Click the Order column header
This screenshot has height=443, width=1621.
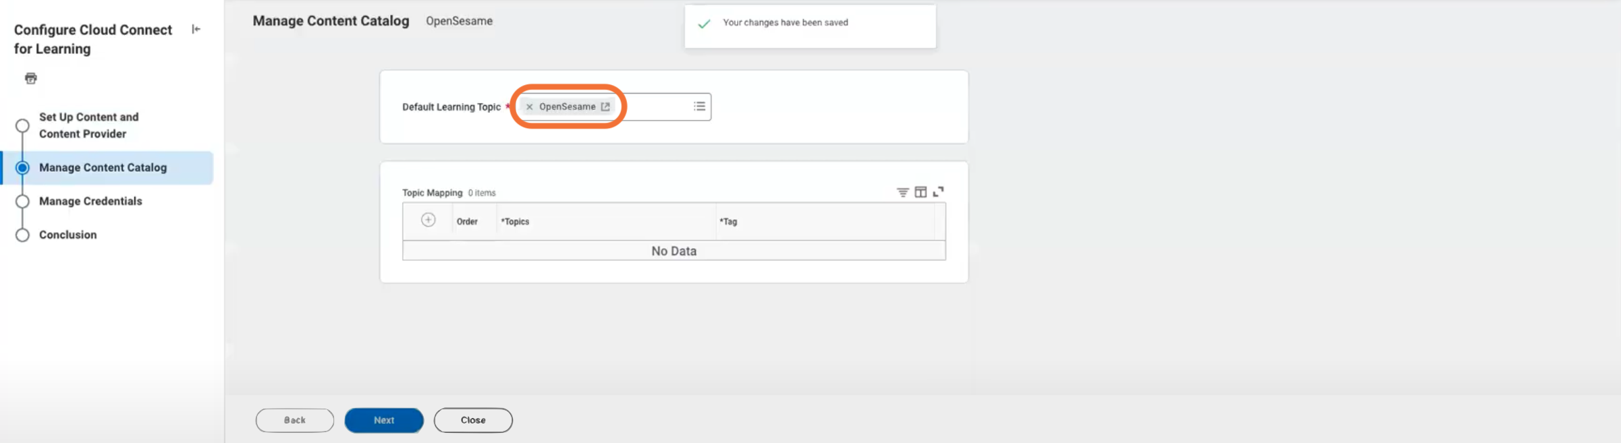[x=467, y=221]
